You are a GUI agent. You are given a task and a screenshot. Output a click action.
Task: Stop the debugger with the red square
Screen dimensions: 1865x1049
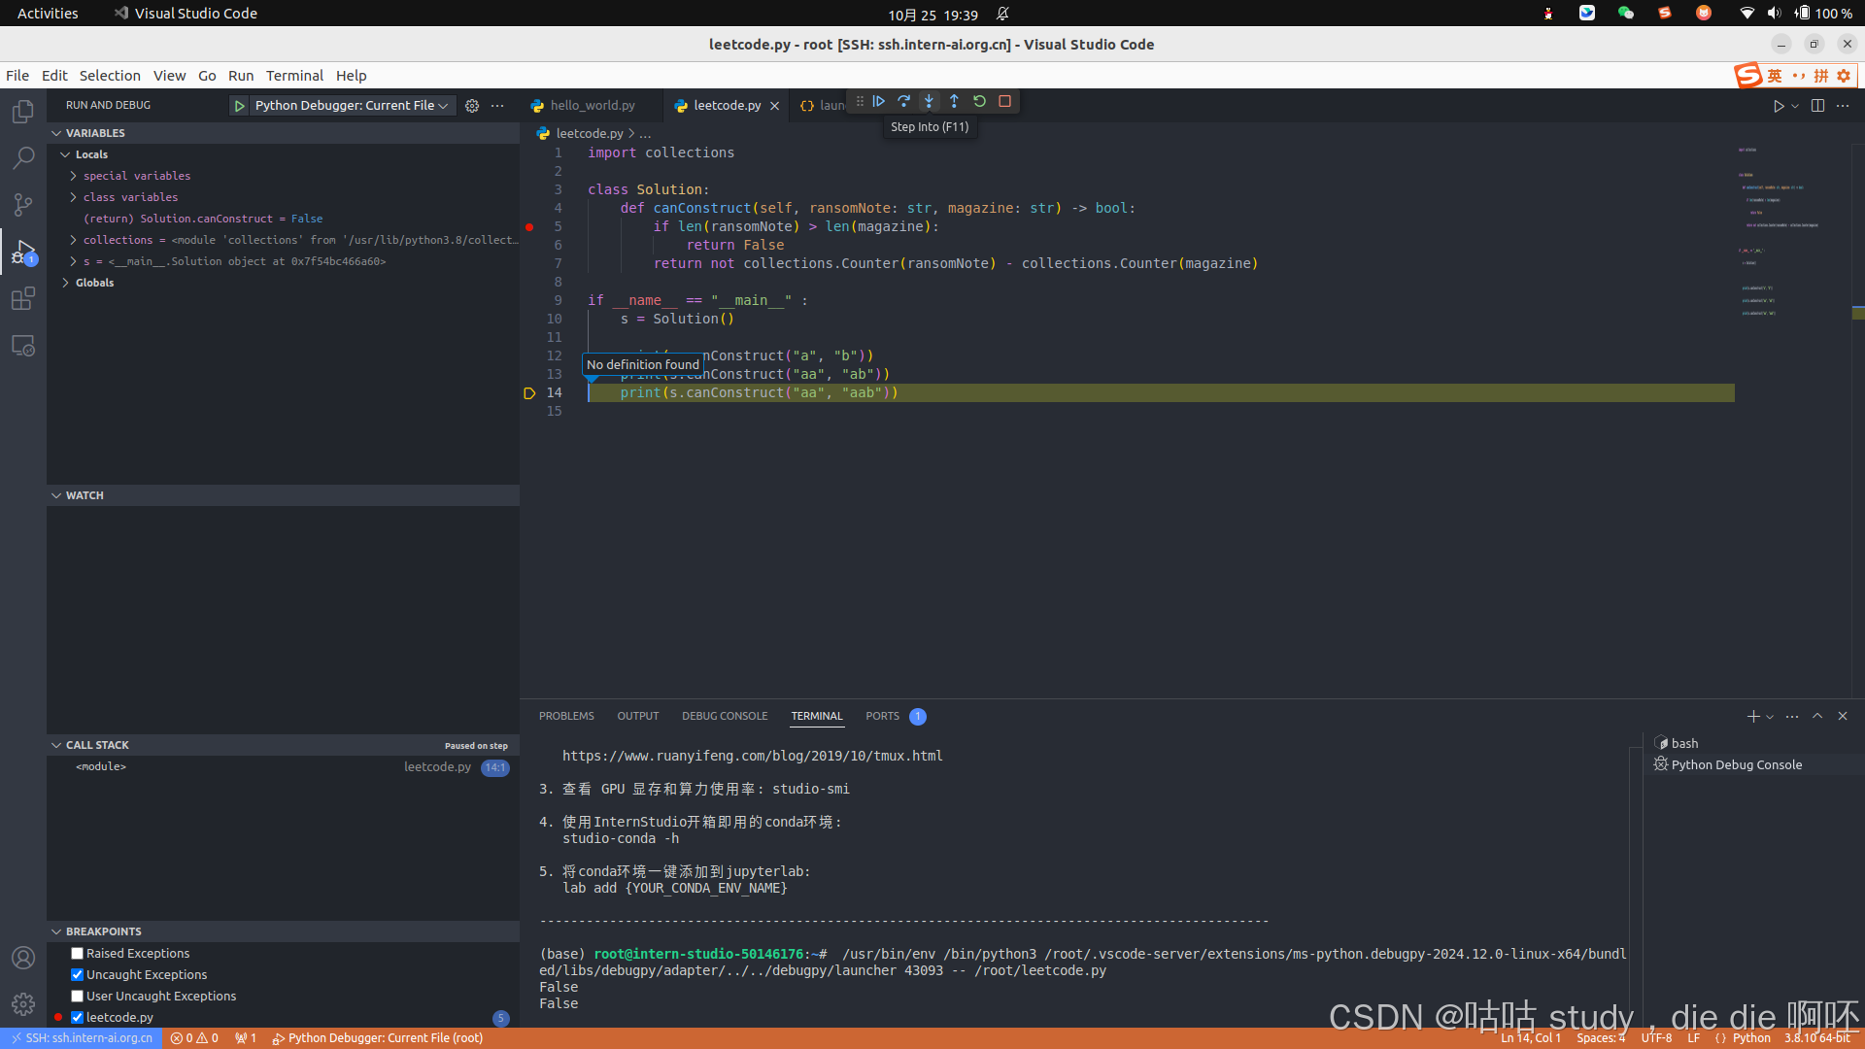click(x=1005, y=101)
